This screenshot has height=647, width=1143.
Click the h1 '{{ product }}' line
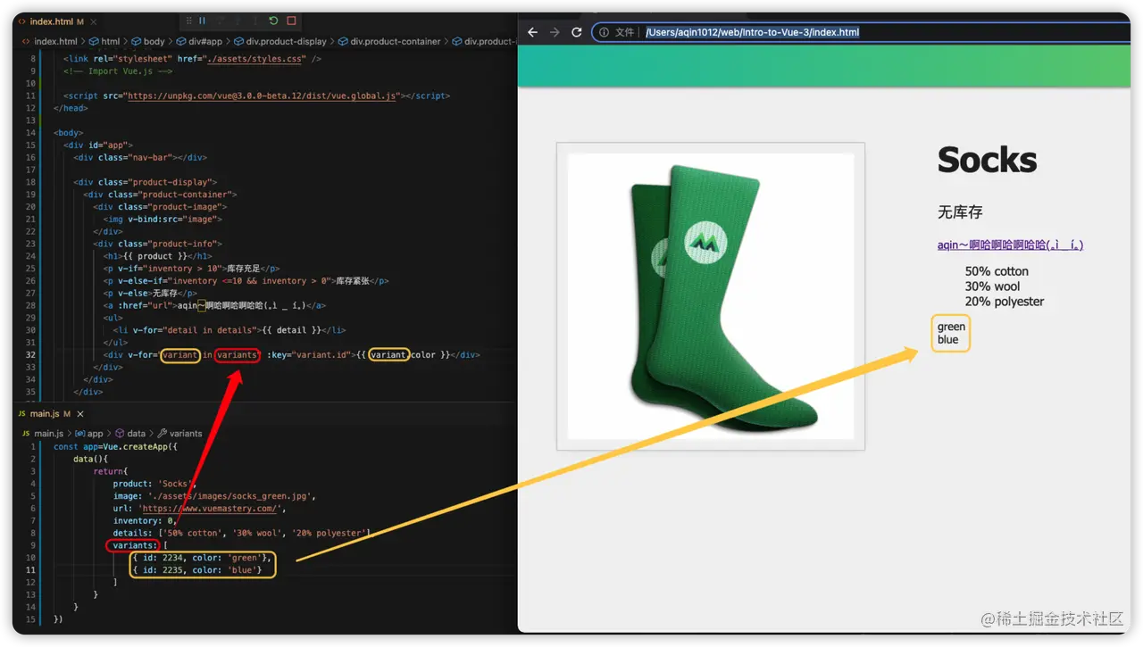pos(158,256)
